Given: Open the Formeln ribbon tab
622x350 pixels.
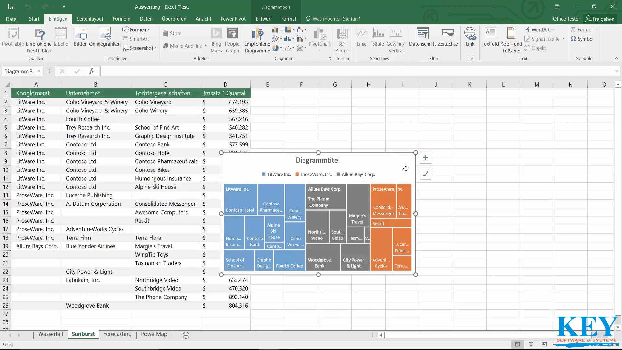Looking at the screenshot, I should tap(121, 19).
